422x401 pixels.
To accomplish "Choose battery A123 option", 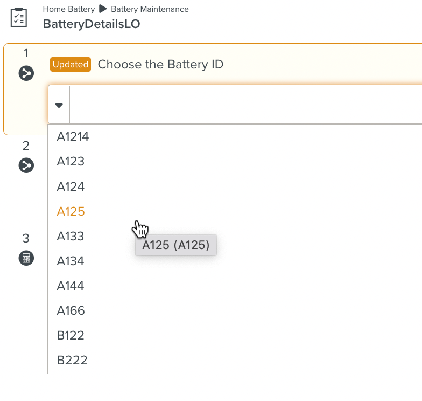I will (71, 162).
